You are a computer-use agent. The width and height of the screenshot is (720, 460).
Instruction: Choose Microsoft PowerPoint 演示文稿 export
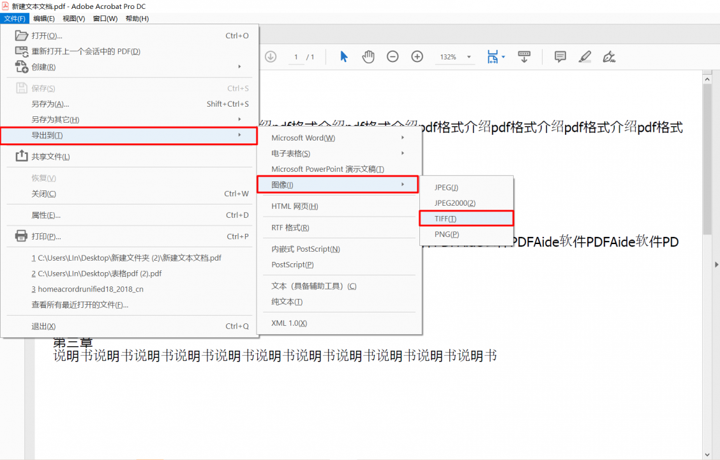pyautogui.click(x=339, y=169)
